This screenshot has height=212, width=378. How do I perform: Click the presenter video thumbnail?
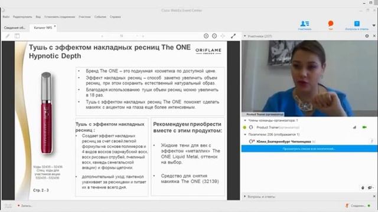pyautogui.click(x=309, y=78)
